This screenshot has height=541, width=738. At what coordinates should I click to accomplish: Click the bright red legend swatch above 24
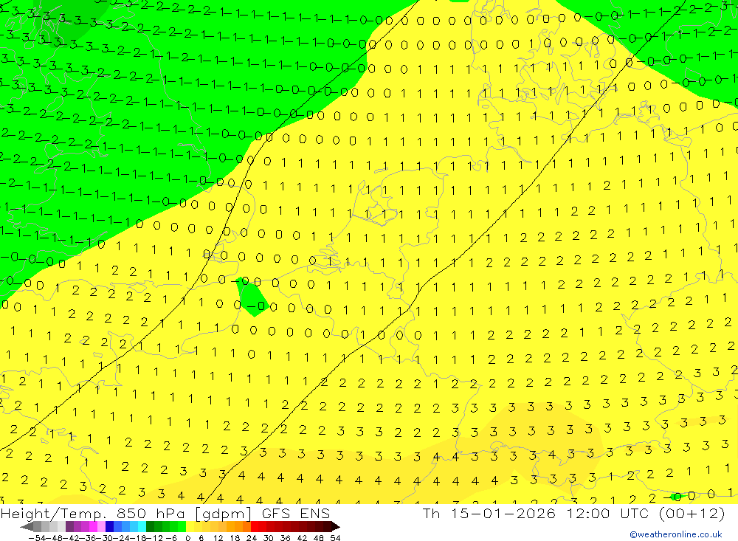(255, 526)
